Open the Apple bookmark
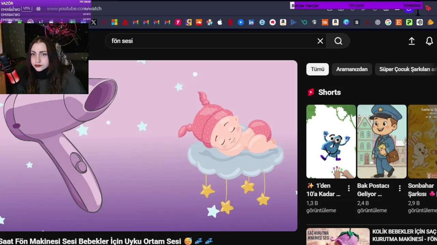This screenshot has height=245, width=437. [x=220, y=22]
